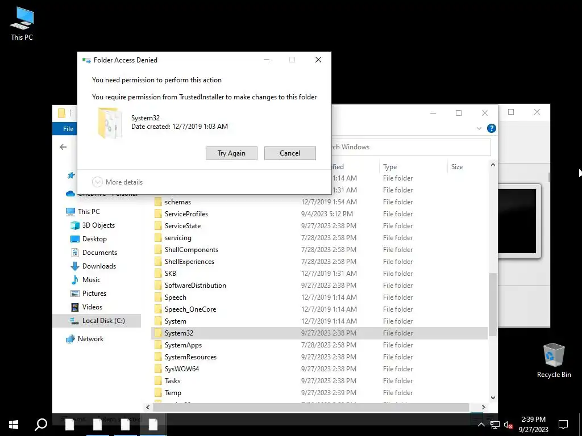Open the File tab in Explorer
582x436 pixels.
(68, 129)
